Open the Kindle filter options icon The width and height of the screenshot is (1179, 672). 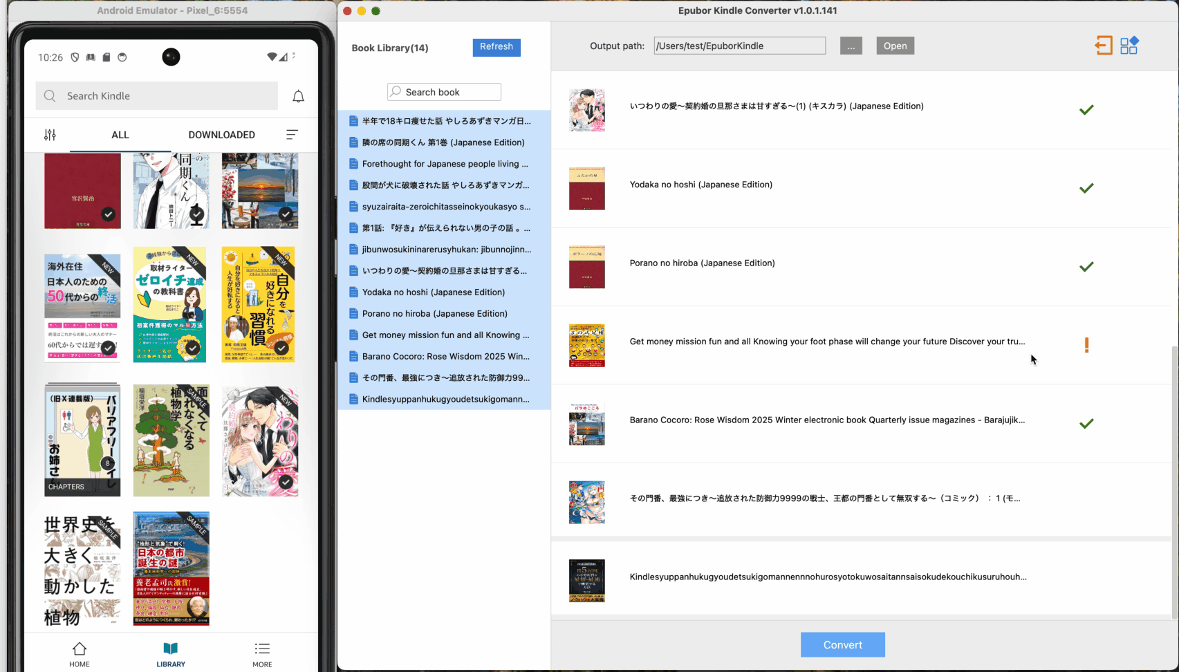click(x=50, y=135)
